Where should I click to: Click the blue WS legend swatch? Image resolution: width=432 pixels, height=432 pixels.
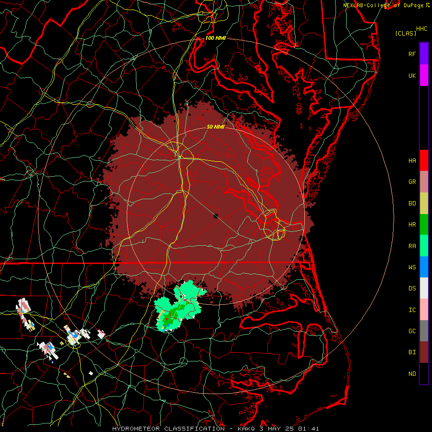424,267
